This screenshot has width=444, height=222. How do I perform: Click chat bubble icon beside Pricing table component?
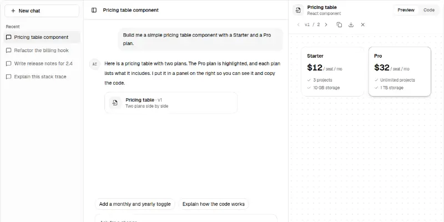(9, 37)
